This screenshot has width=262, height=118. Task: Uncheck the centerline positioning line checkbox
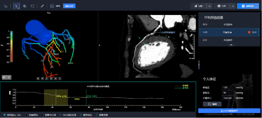[60, 115]
